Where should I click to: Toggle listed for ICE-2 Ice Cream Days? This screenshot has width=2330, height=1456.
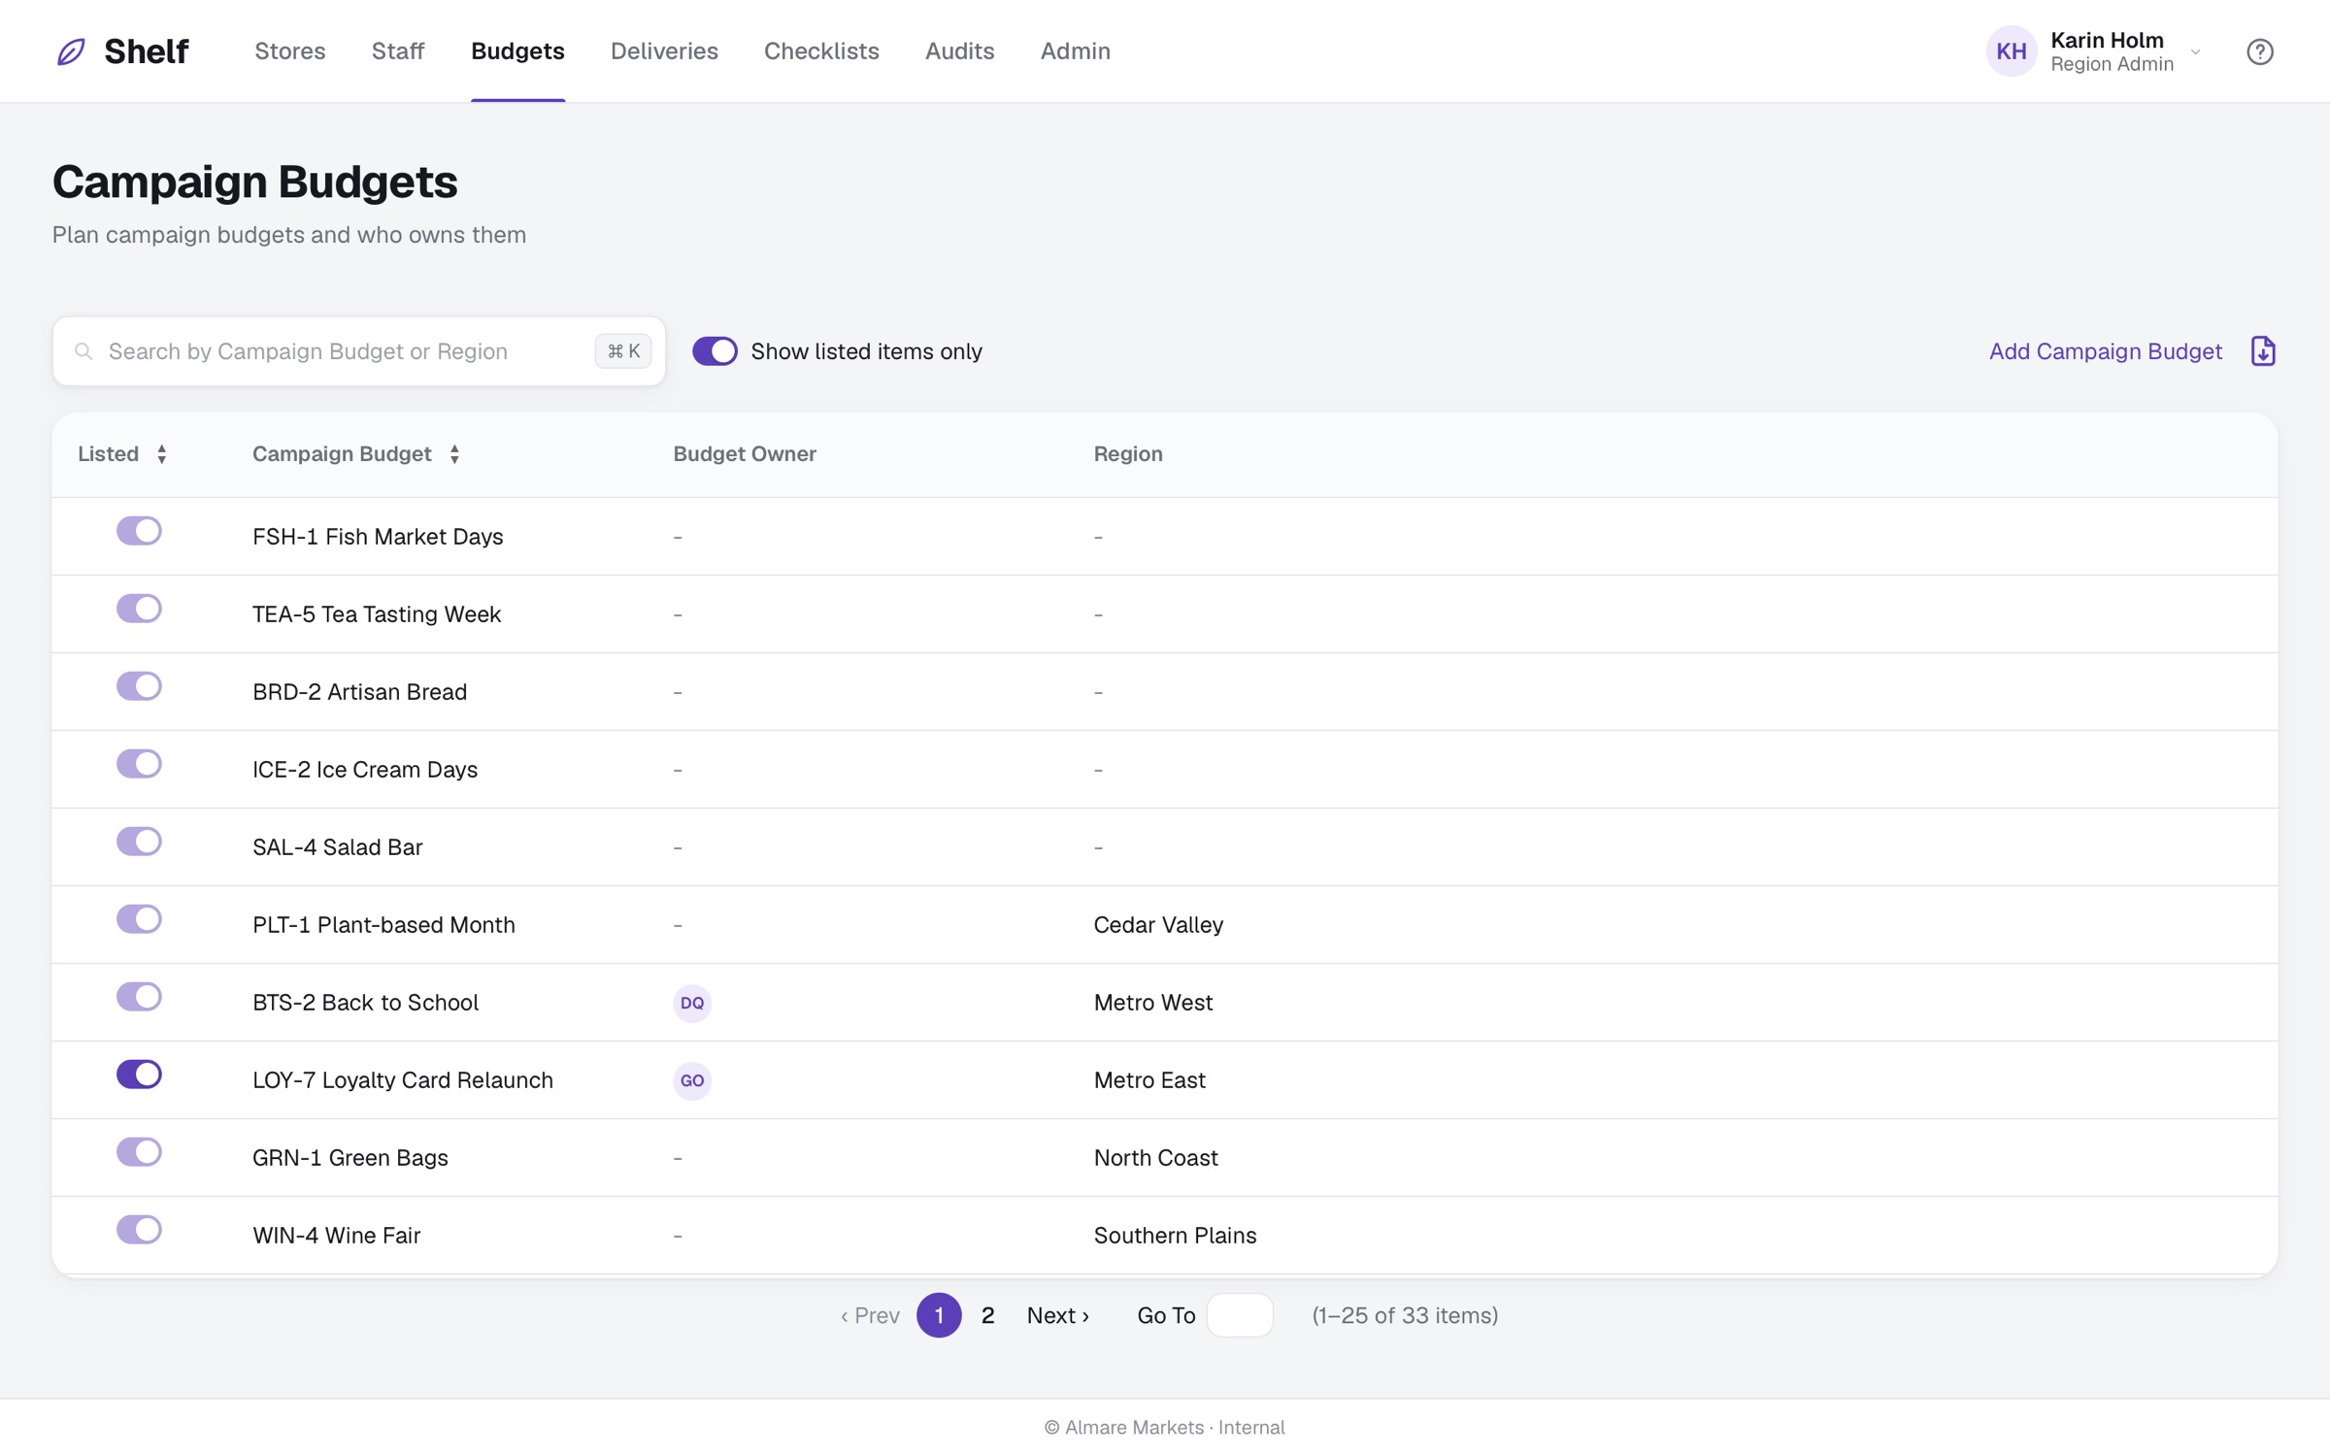139,764
